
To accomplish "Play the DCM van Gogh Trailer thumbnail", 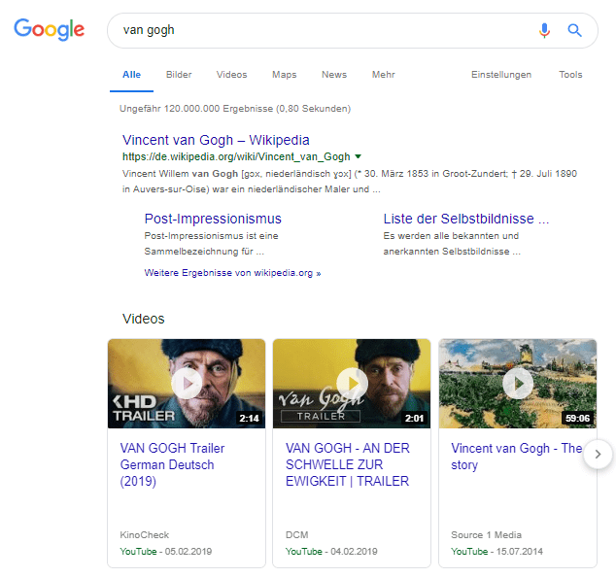I will point(352,384).
